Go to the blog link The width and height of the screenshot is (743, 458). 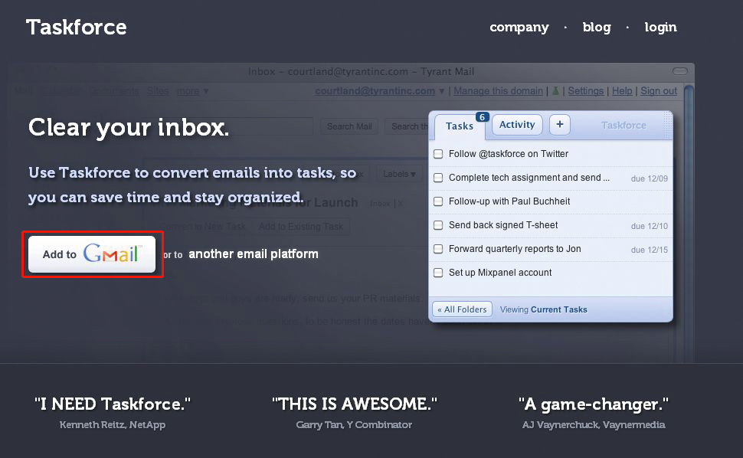(597, 28)
